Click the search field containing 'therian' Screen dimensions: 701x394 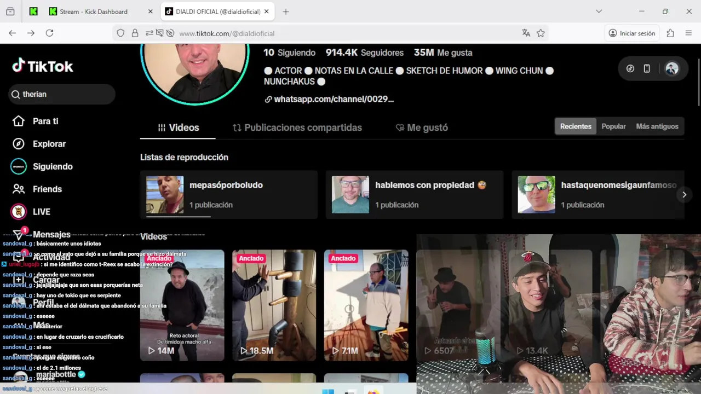point(62,94)
